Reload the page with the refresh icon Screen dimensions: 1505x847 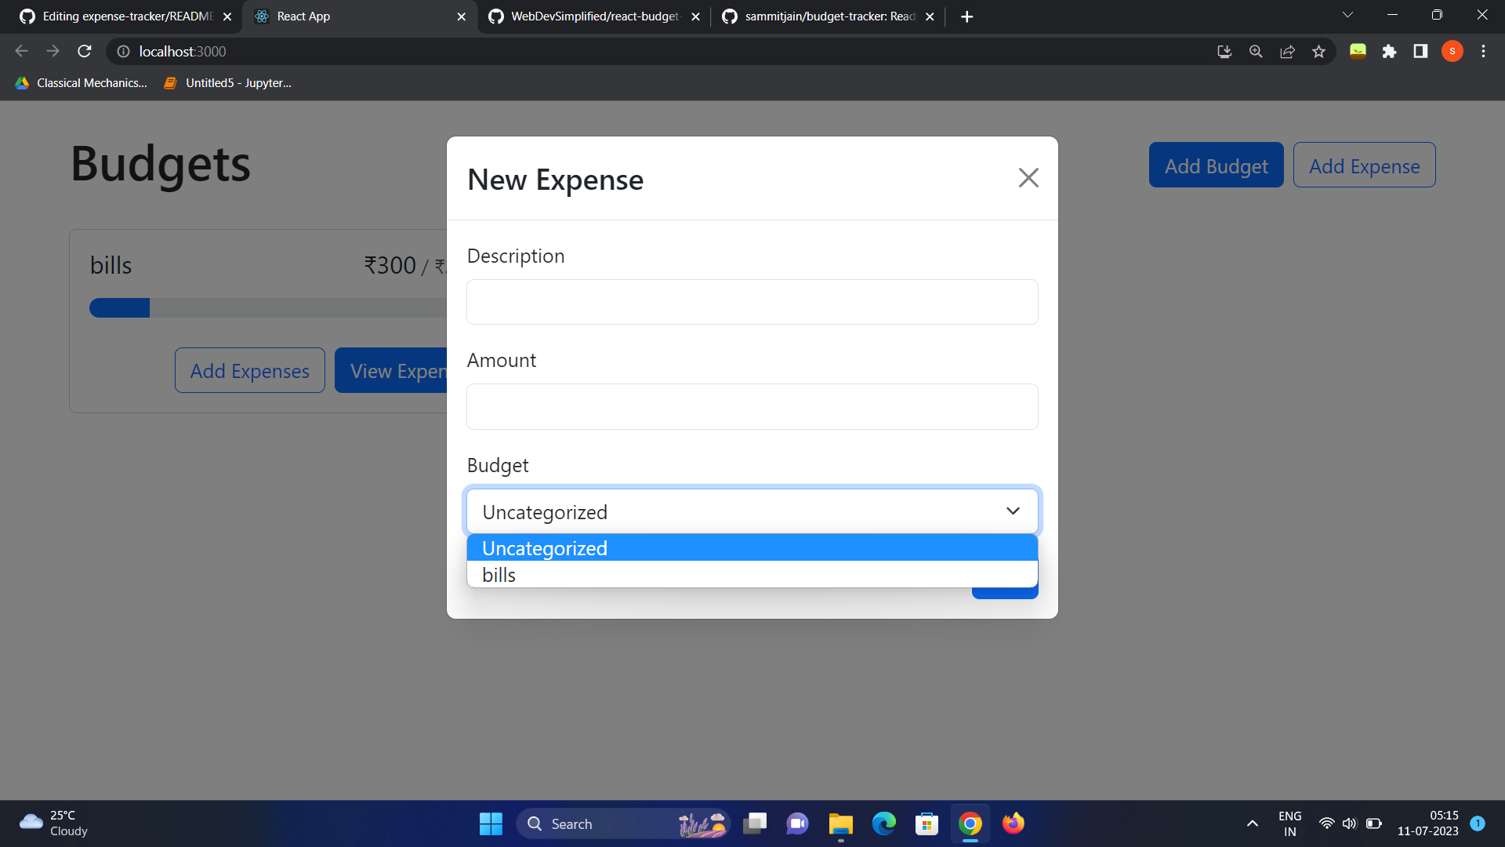[x=84, y=51]
